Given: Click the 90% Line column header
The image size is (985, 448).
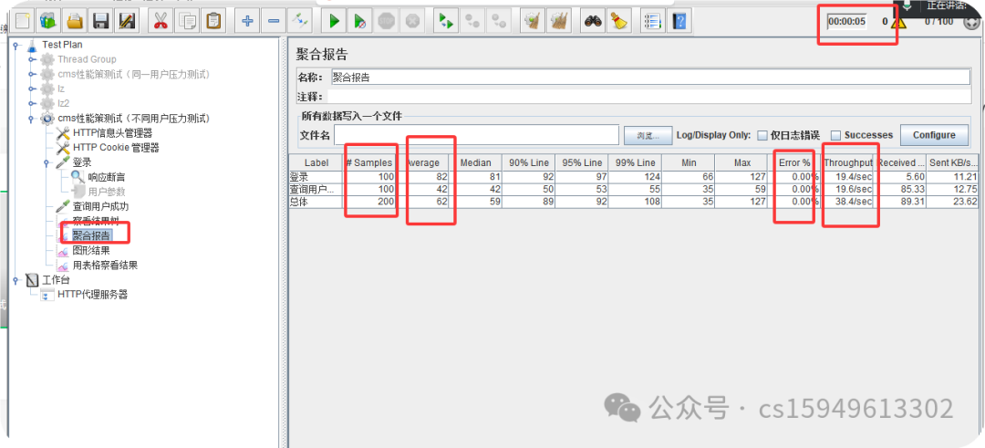Looking at the screenshot, I should click(528, 162).
